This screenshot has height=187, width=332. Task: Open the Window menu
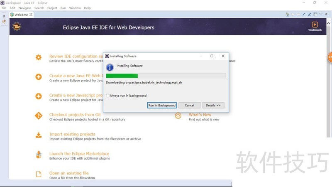pyautogui.click(x=75, y=8)
